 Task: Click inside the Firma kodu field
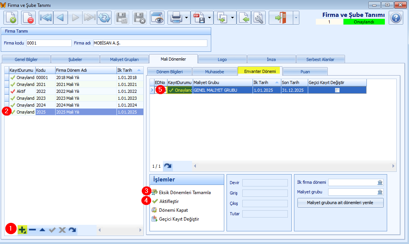(49, 43)
